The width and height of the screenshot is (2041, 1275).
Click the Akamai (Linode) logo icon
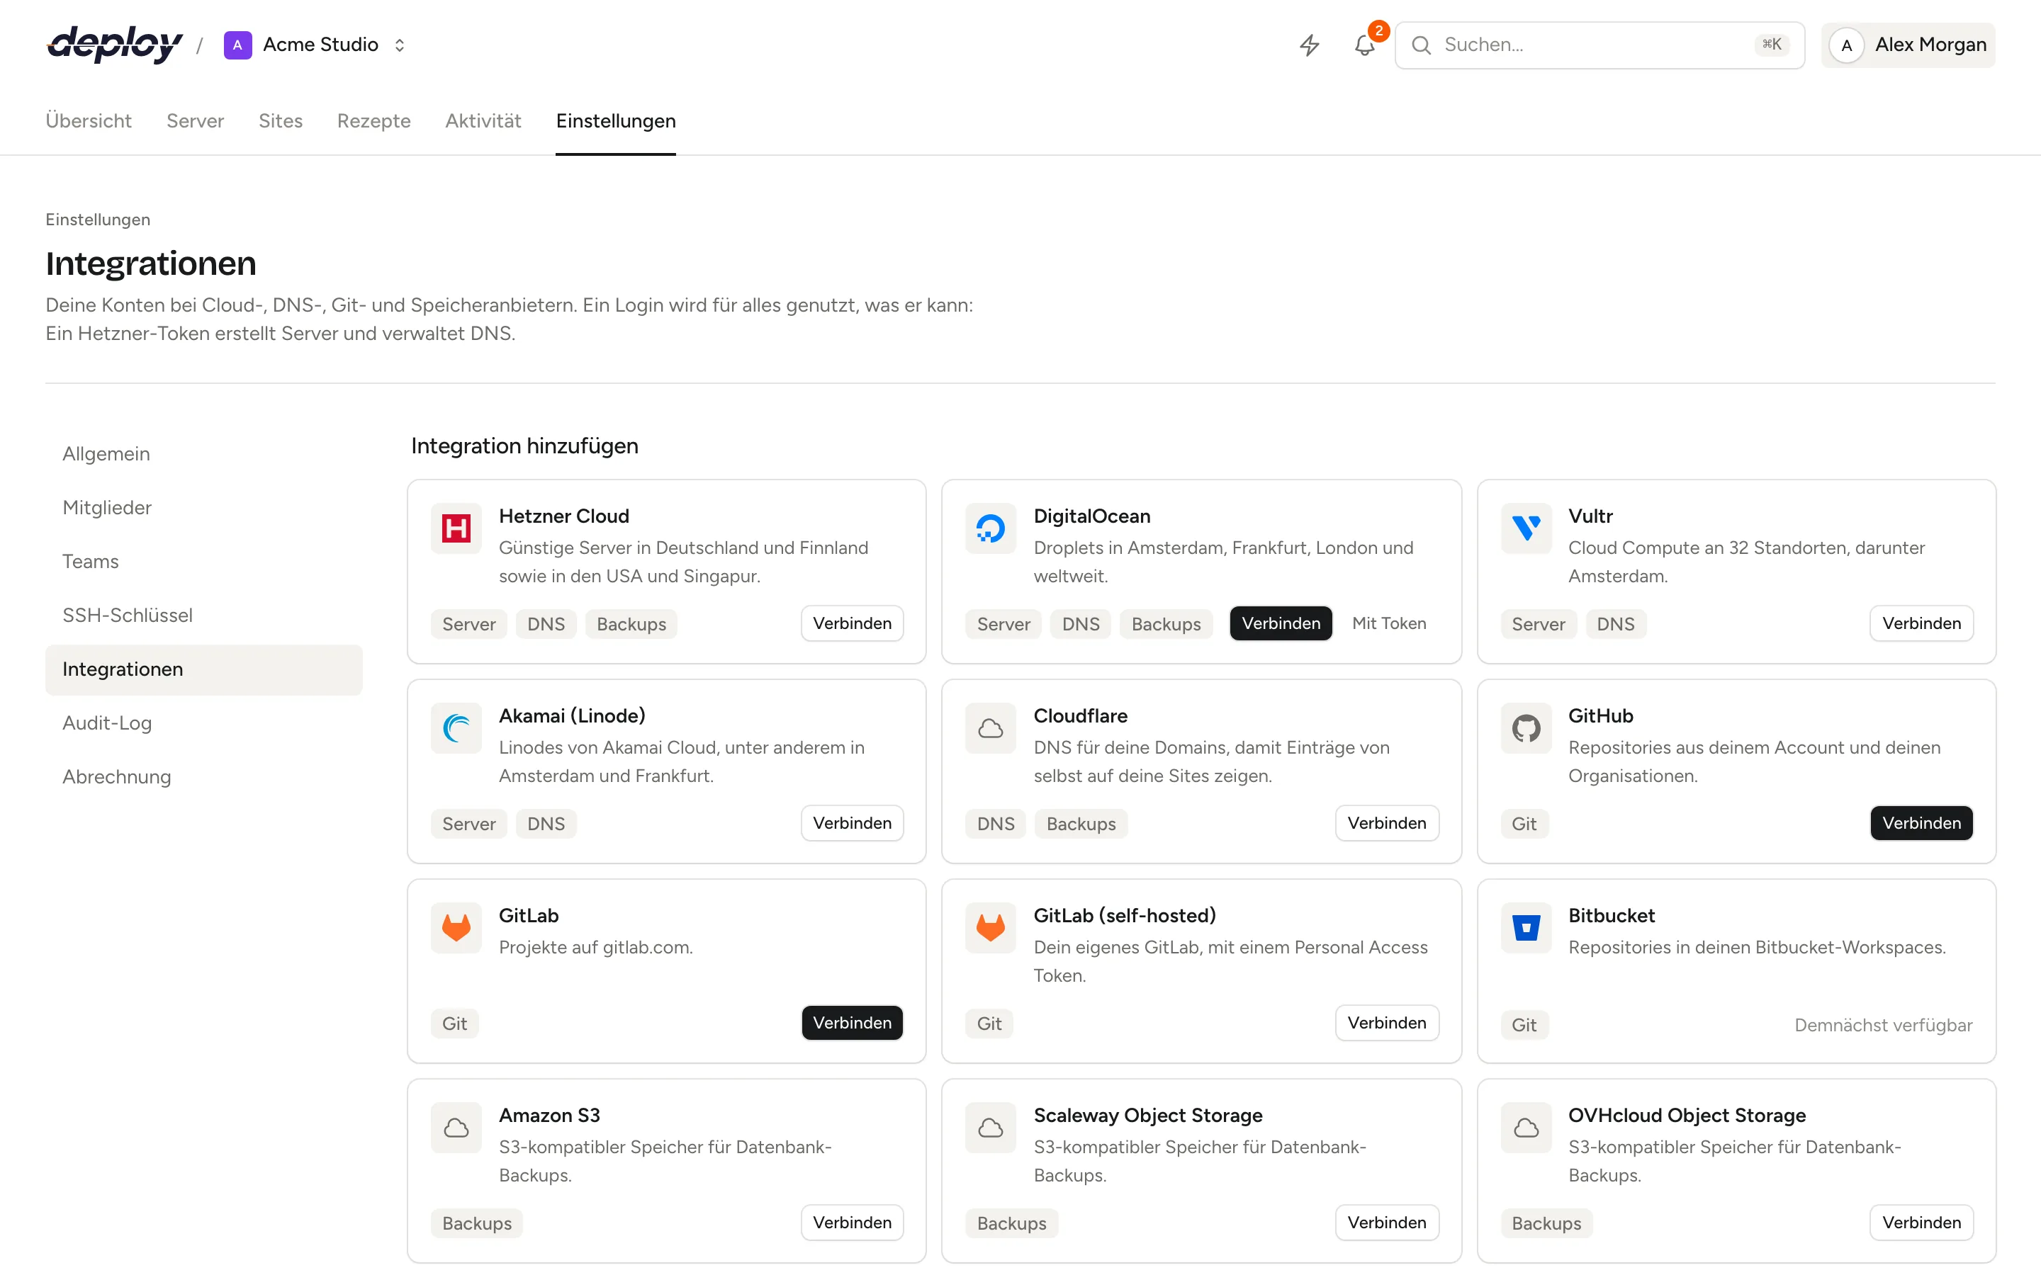(456, 729)
